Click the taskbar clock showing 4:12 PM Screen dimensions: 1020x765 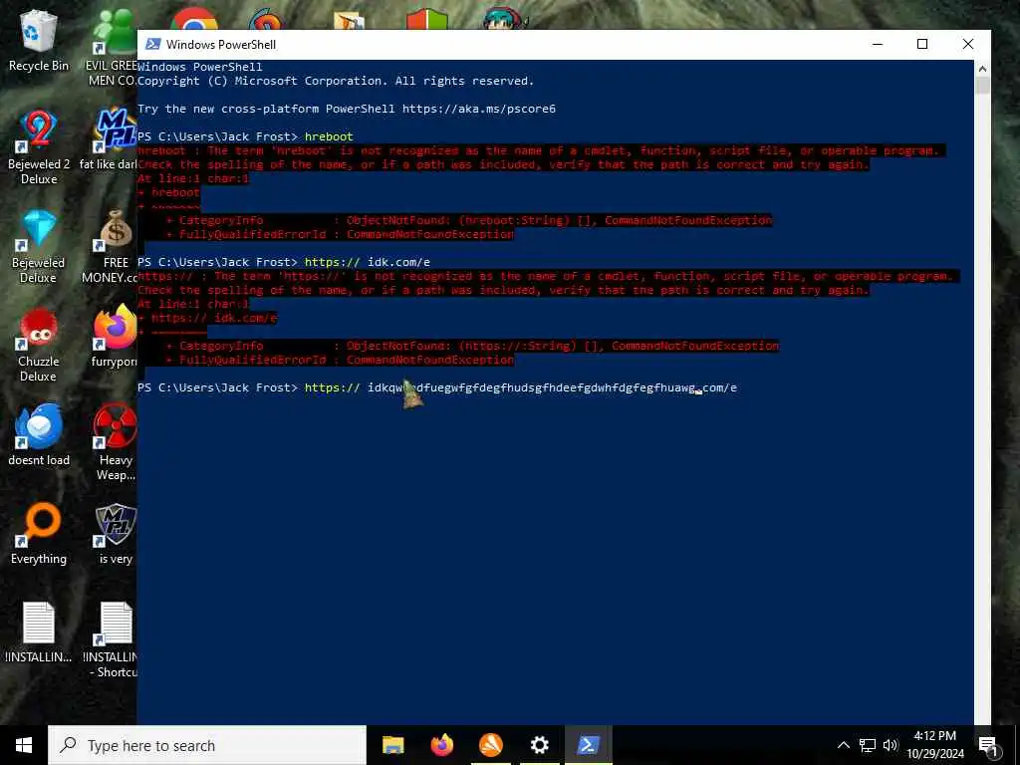pyautogui.click(x=934, y=745)
